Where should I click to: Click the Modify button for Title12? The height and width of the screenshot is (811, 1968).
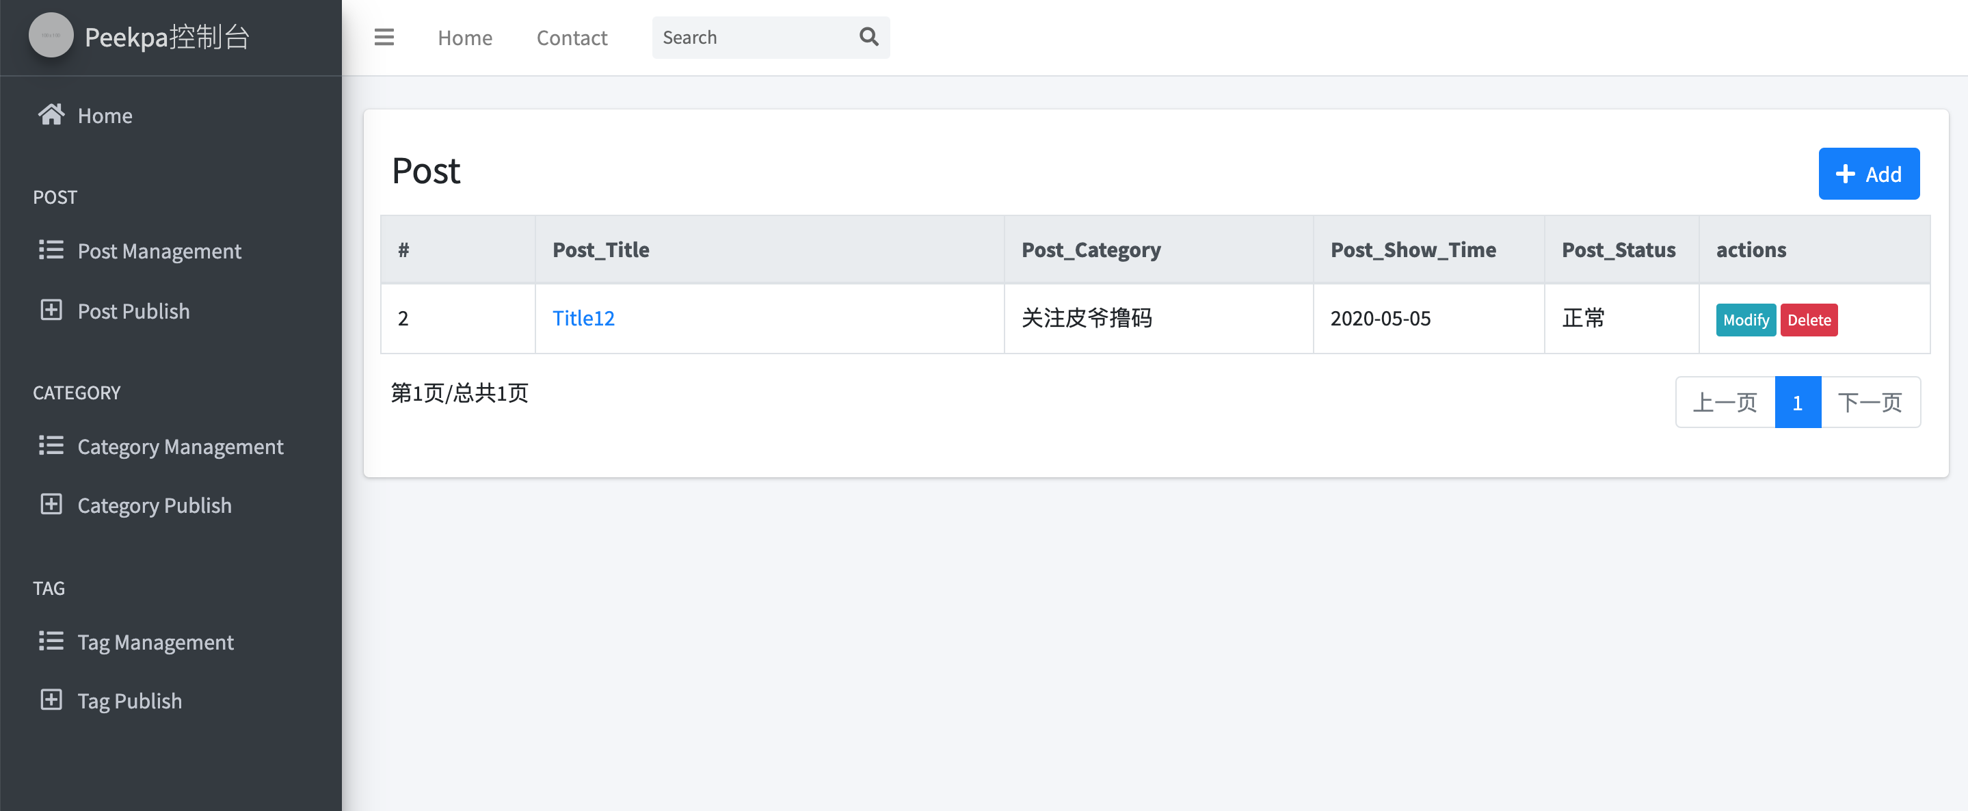pos(1745,319)
